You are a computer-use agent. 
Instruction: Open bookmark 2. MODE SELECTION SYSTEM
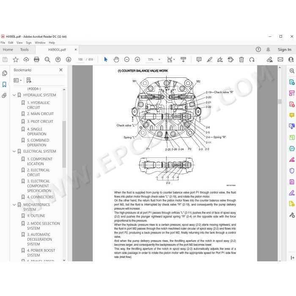(44, 226)
